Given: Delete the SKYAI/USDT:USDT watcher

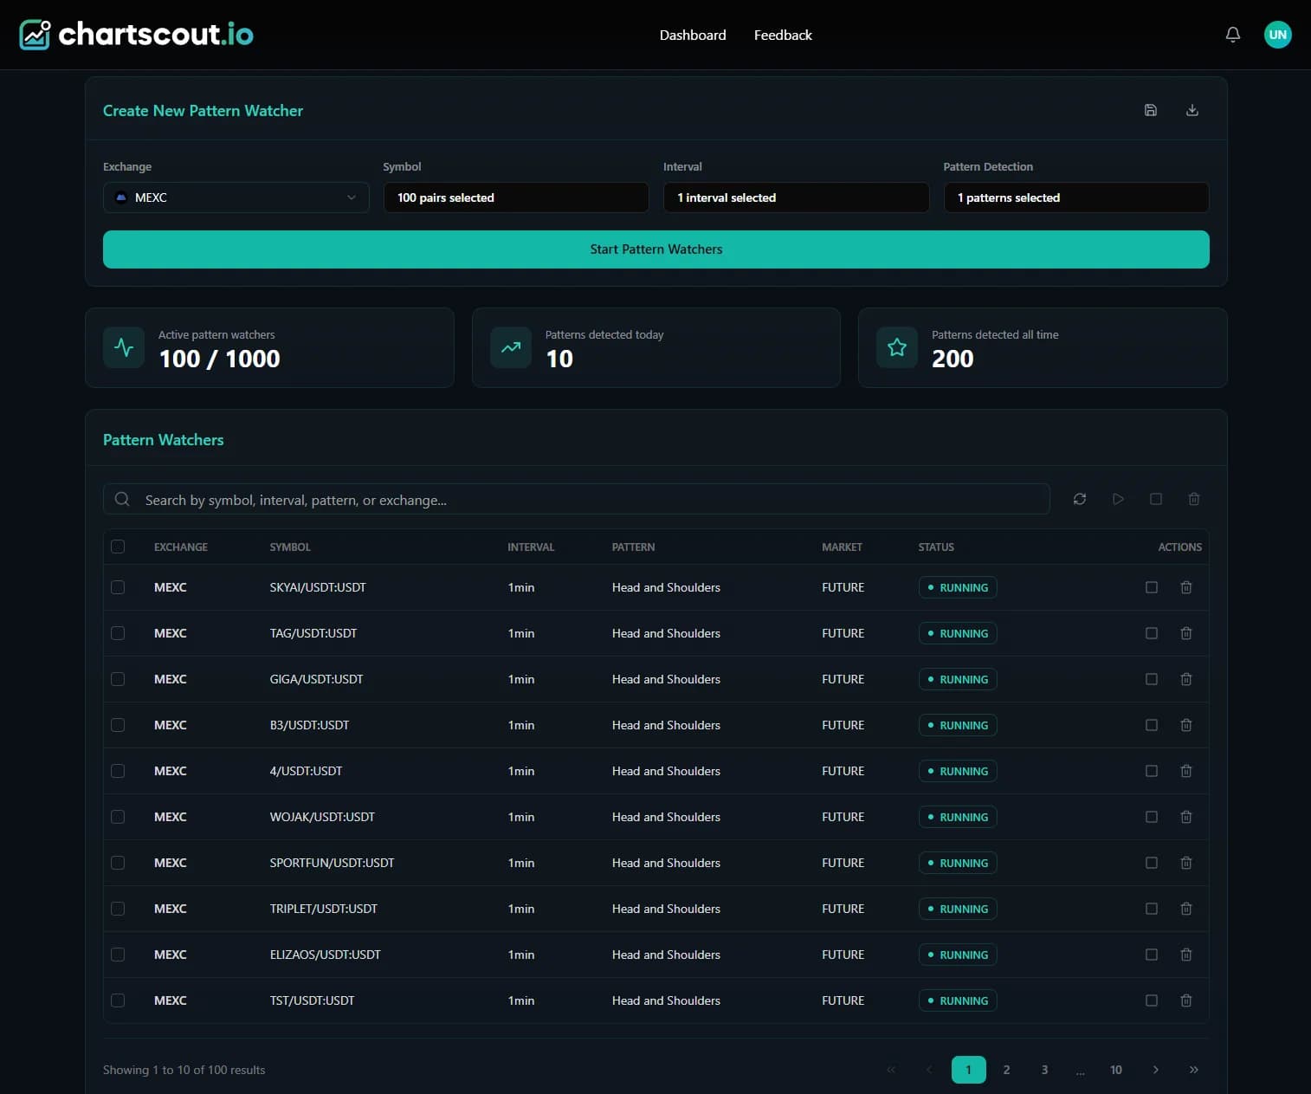Looking at the screenshot, I should [1186, 587].
